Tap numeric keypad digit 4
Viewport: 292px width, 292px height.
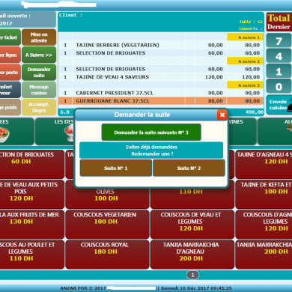tap(279, 56)
